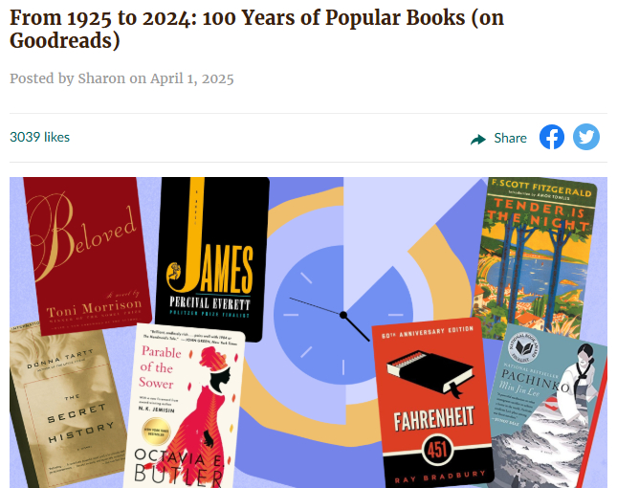Click the Twitter bird icon

[x=586, y=137]
